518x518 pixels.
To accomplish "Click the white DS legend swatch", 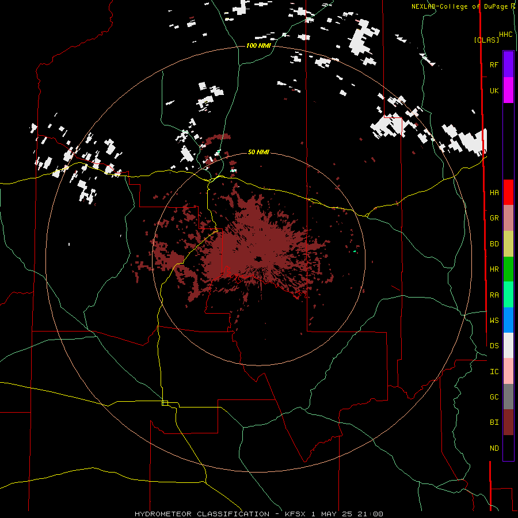I will tap(508, 345).
